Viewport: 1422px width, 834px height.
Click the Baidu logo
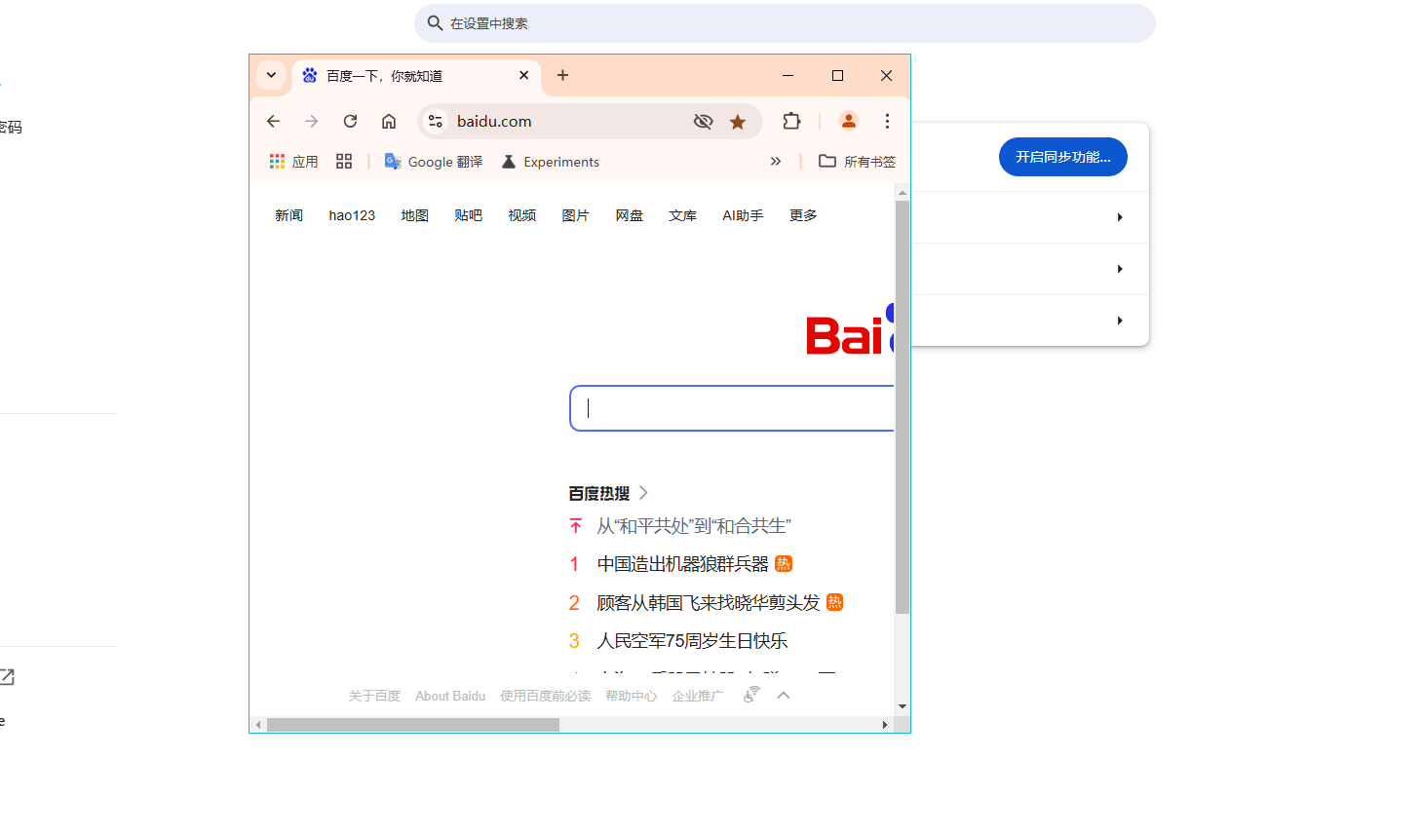(850, 331)
